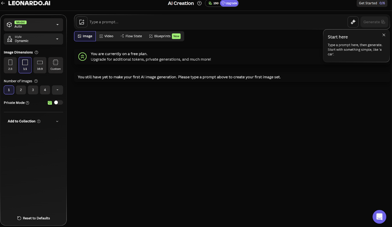Screen dimensions: 392x227
Task: Click the info icon beside Number of Images
Action: tap(36, 81)
